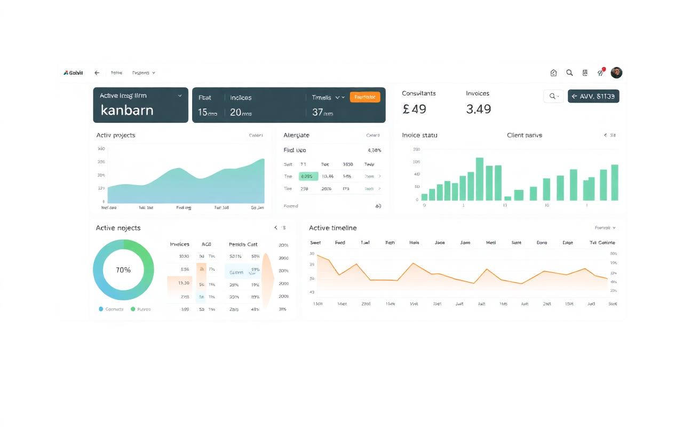Open the Timalls dropdown chevron
The image size is (683, 427).
[x=340, y=98]
